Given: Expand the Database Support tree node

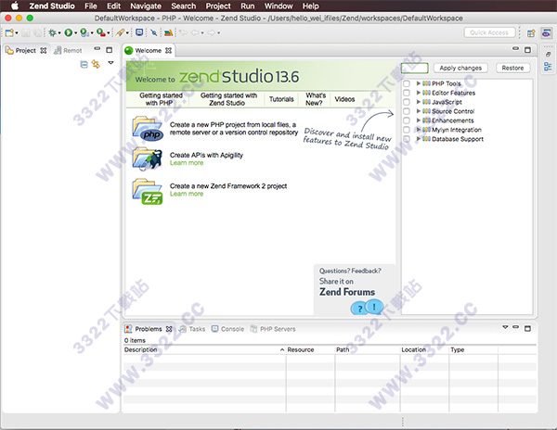Looking at the screenshot, I should 418,139.
